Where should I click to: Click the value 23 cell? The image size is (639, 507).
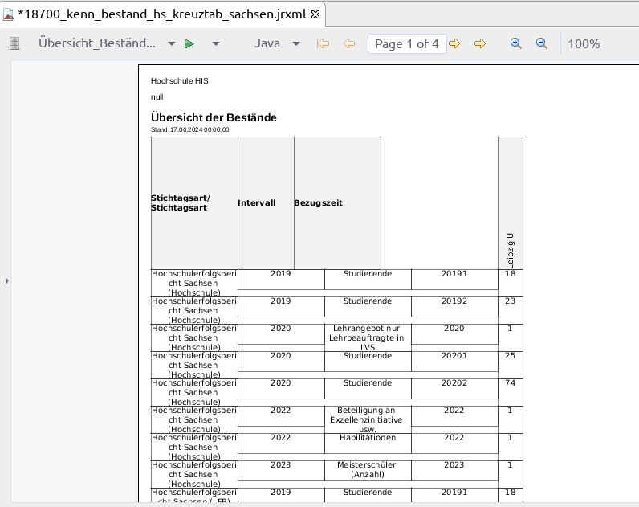tap(511, 310)
